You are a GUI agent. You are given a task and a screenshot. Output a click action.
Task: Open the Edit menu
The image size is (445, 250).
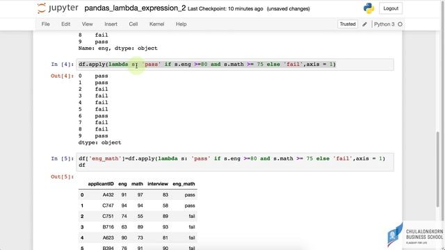click(65, 24)
